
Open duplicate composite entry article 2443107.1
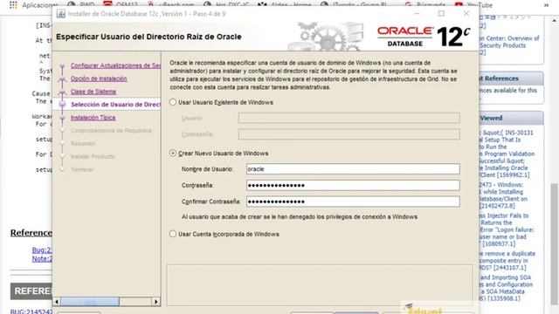tap(507, 261)
